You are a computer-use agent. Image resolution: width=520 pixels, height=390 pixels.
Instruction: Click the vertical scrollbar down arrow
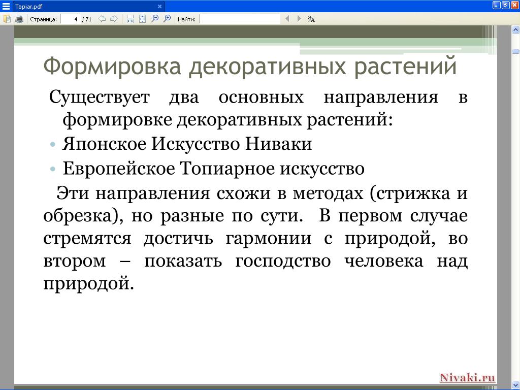515,385
